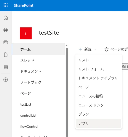Choose リスト from the new menu
This screenshot has height=137, width=128.
point(99,60)
